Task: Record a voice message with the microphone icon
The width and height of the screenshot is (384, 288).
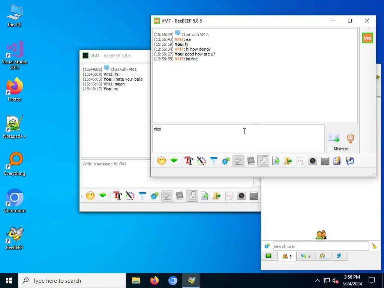Action: coord(351,138)
